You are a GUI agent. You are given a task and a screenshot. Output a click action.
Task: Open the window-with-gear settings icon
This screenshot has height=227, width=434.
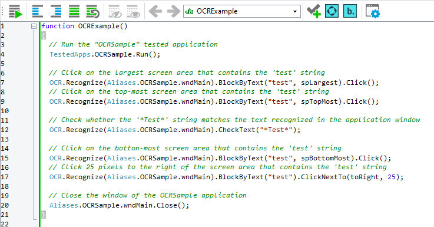pos(373,11)
